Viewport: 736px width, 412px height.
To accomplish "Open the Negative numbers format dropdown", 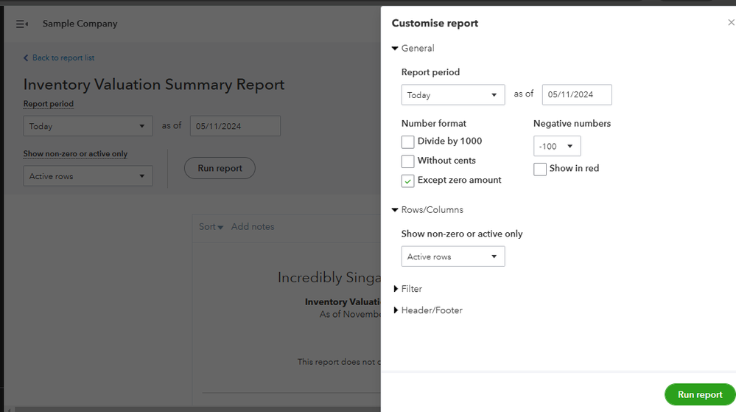I will (x=556, y=146).
